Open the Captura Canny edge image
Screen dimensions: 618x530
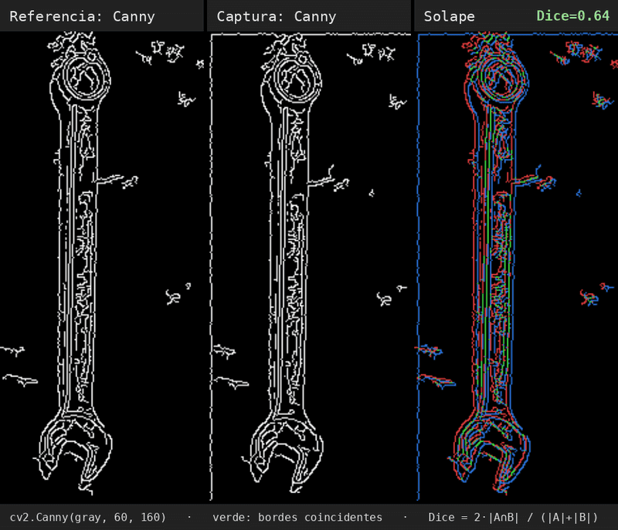(309, 268)
